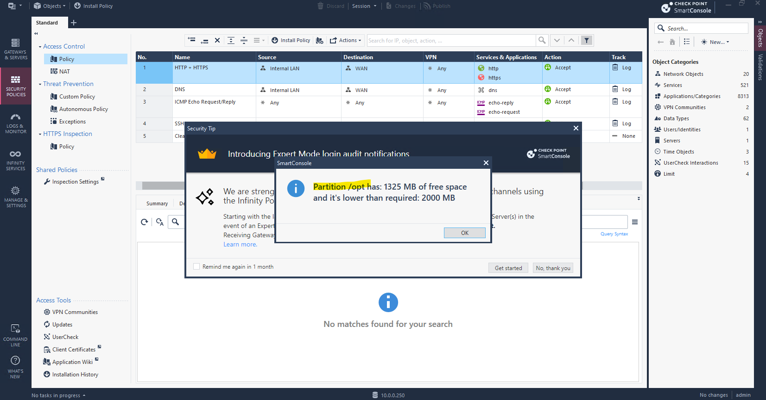Open the rule view options dropdown
766x400 pixels.
pos(259,40)
